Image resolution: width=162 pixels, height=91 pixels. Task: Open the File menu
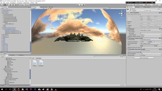pos(1,3)
